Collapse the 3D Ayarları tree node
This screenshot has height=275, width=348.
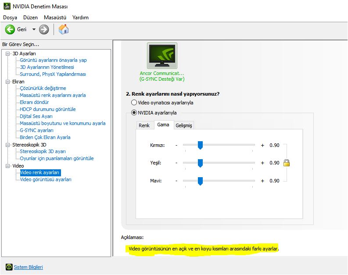[x=8, y=54]
